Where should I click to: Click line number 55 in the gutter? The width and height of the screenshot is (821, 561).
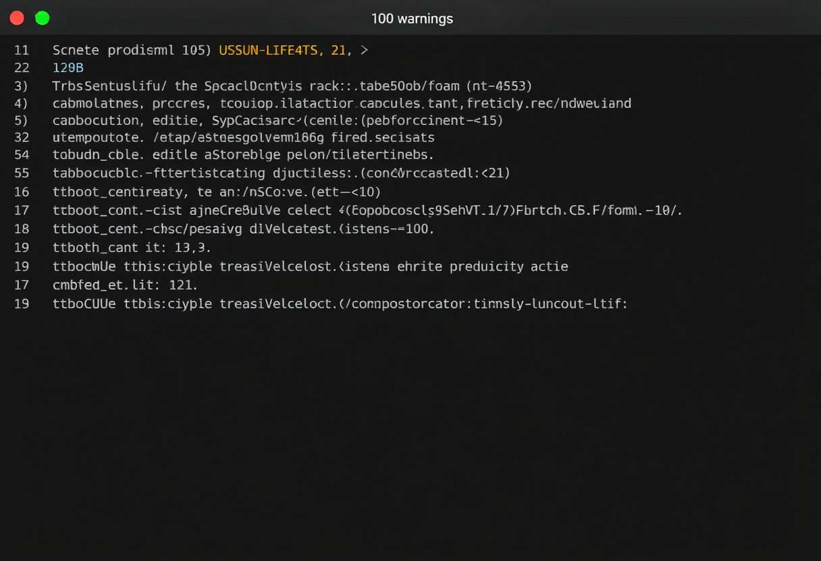[21, 173]
